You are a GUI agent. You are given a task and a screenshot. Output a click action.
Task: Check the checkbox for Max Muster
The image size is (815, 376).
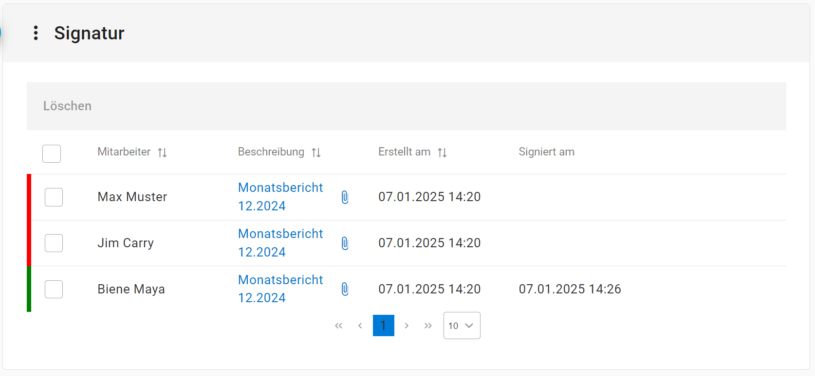coord(54,197)
